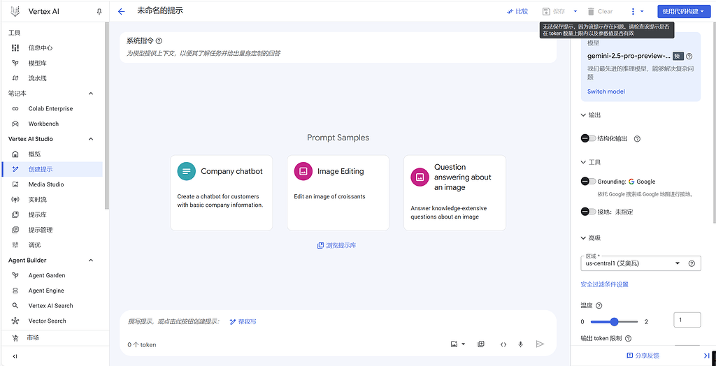
Task: Open 安全过滤条件设置 link
Action: [x=605, y=284]
